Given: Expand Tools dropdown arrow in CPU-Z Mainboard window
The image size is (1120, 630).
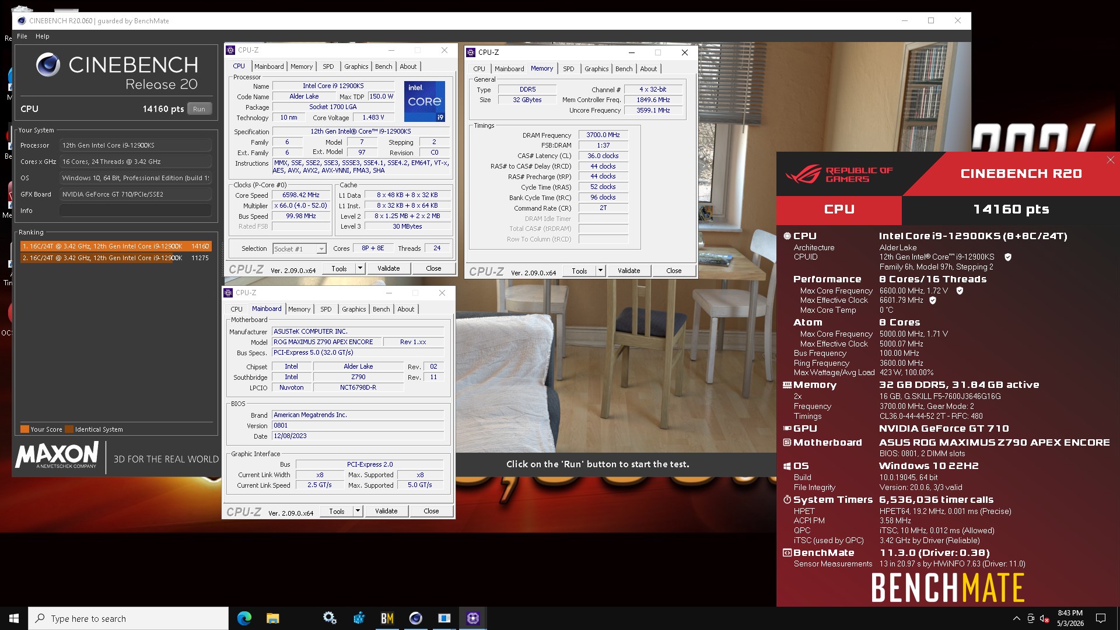Looking at the screenshot, I should 358,511.
